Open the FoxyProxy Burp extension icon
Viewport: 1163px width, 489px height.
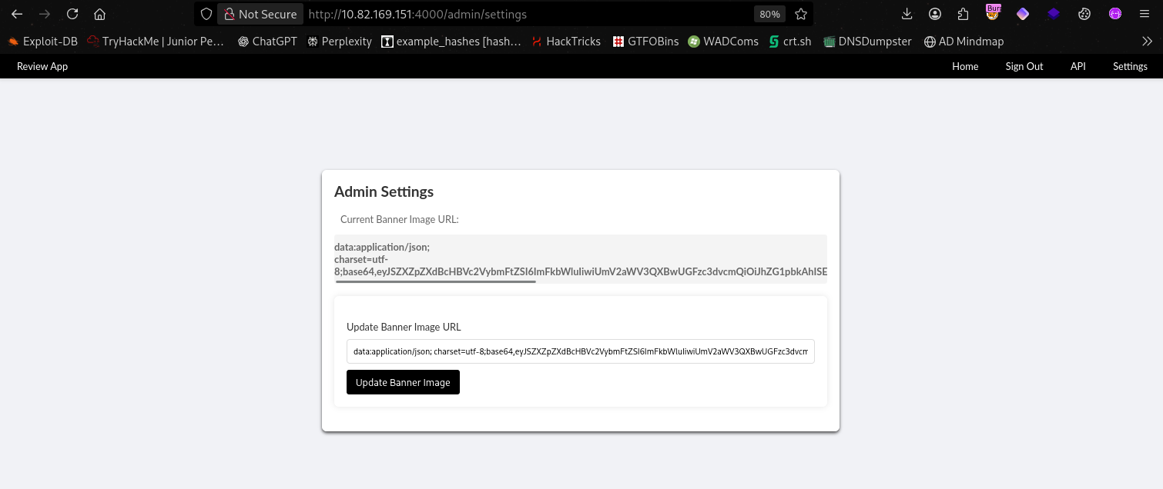(x=993, y=13)
